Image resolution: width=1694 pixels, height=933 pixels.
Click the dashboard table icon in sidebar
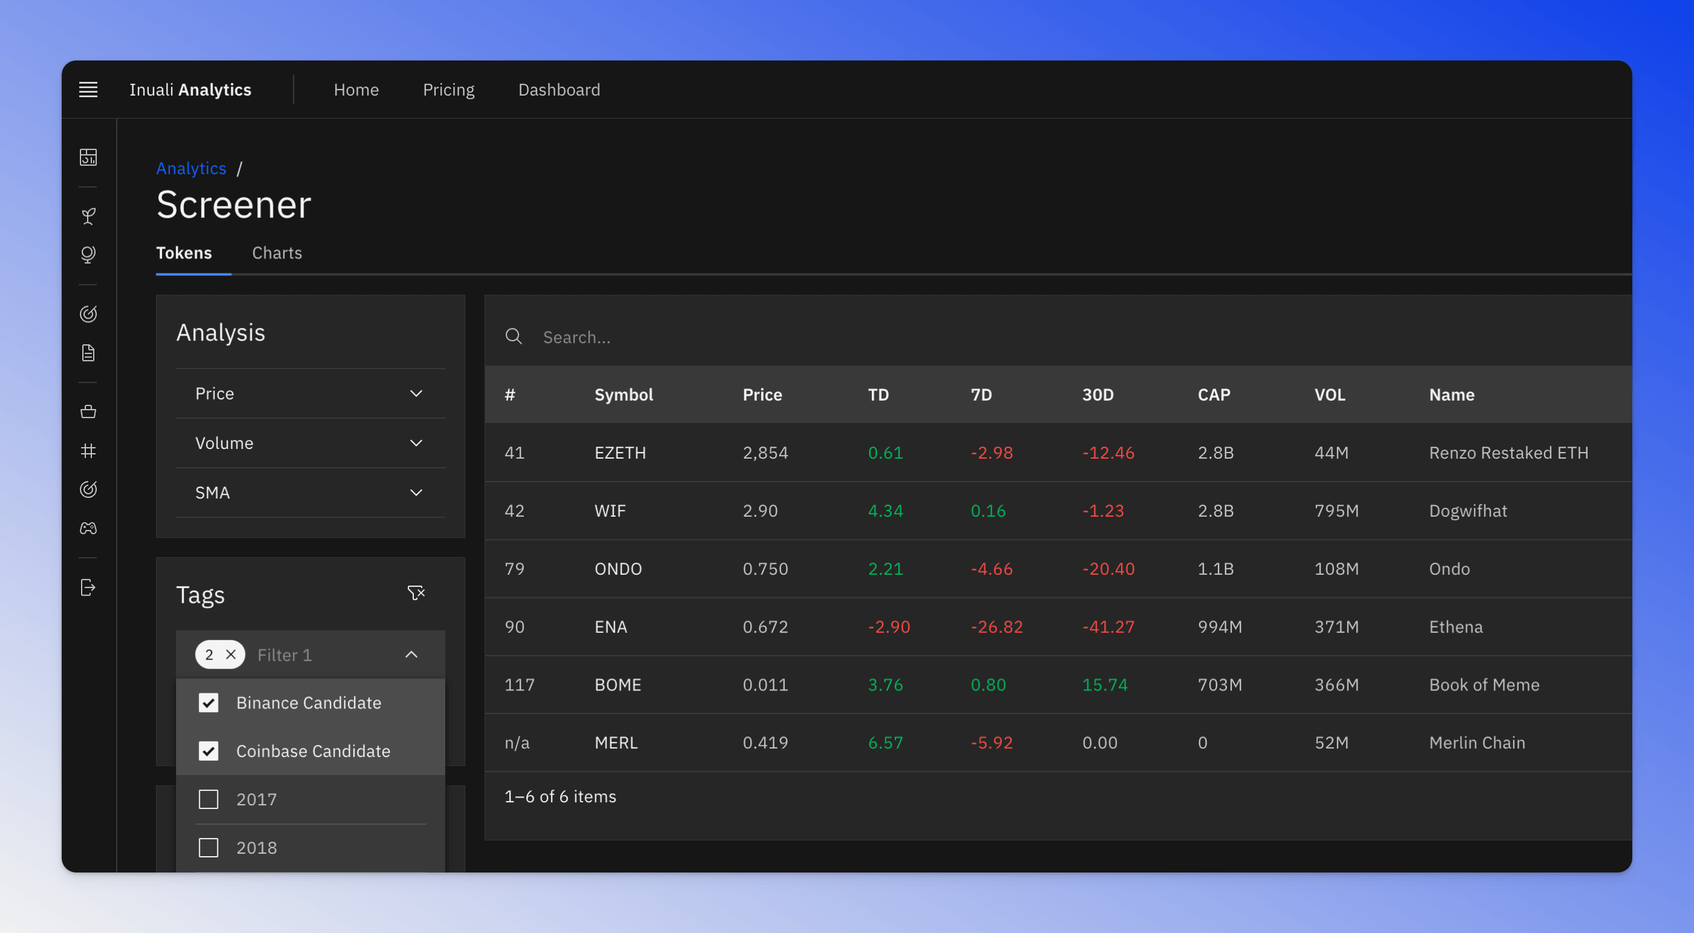click(88, 157)
